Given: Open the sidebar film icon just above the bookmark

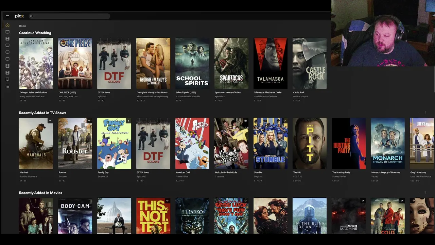Looking at the screenshot, I should (7, 72).
